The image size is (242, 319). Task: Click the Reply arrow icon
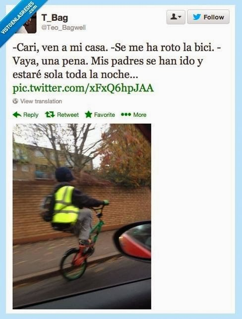pos(17,115)
